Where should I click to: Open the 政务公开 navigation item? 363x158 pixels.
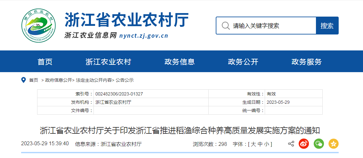point(243,62)
